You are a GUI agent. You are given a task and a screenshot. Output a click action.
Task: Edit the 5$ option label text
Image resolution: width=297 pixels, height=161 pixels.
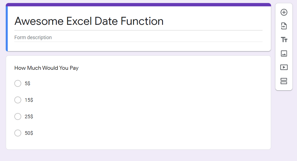[x=28, y=84]
